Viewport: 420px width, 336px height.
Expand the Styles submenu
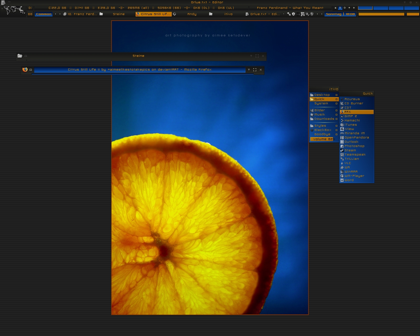pos(324,126)
